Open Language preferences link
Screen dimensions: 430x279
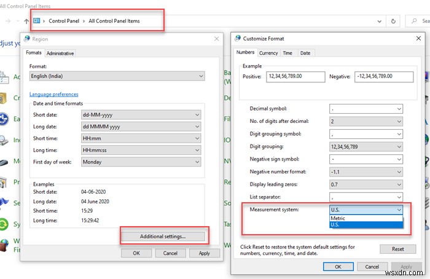pyautogui.click(x=54, y=94)
